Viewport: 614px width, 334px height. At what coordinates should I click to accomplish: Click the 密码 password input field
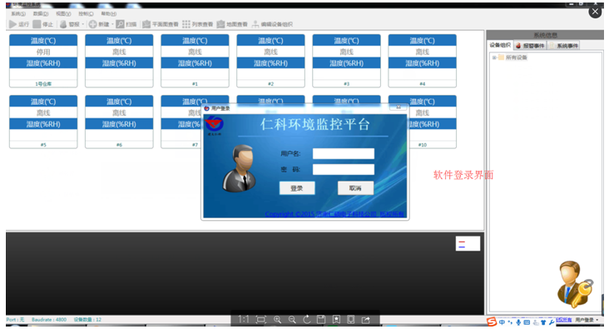[x=344, y=169]
